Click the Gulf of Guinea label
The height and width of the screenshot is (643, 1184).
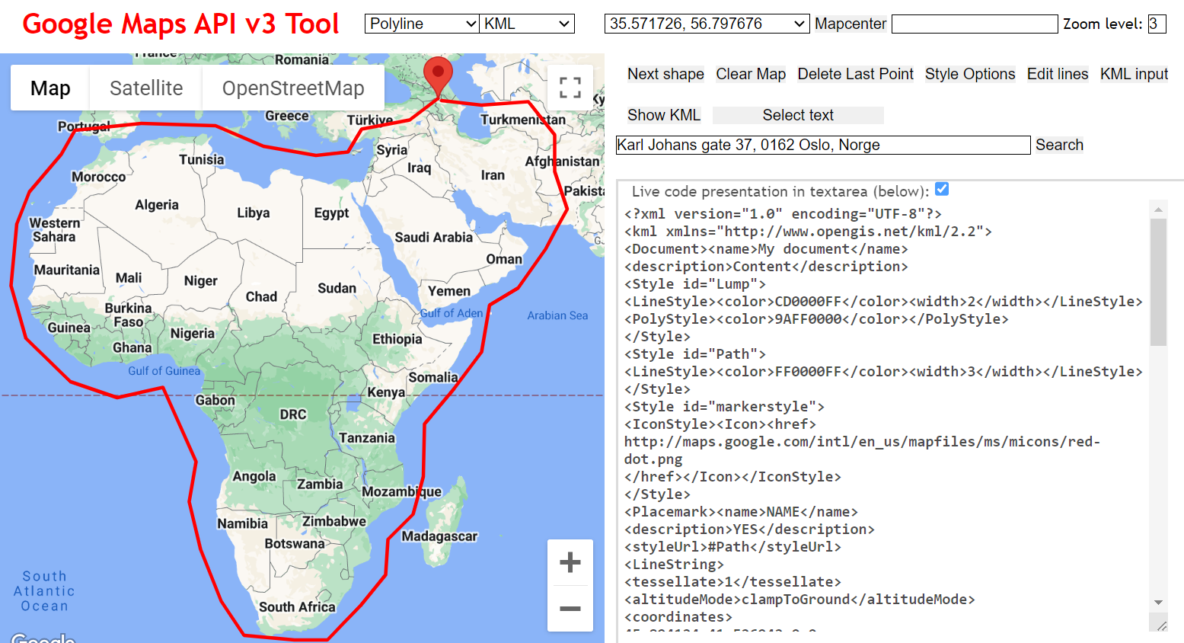(164, 371)
